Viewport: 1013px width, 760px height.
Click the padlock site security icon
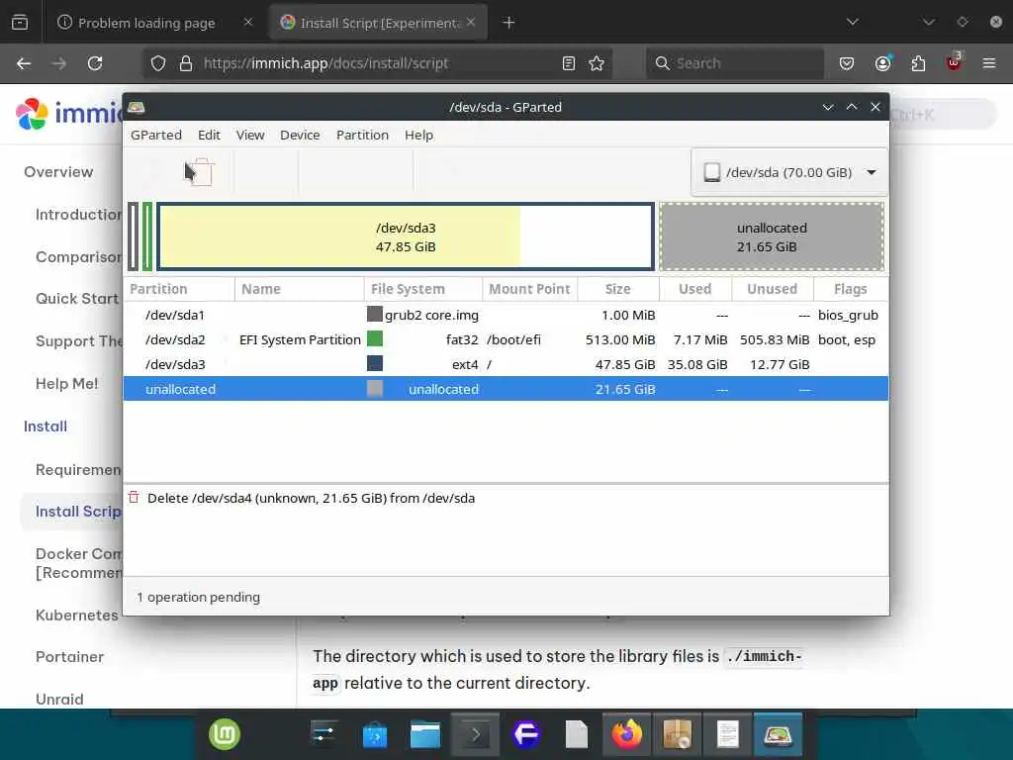pos(186,63)
